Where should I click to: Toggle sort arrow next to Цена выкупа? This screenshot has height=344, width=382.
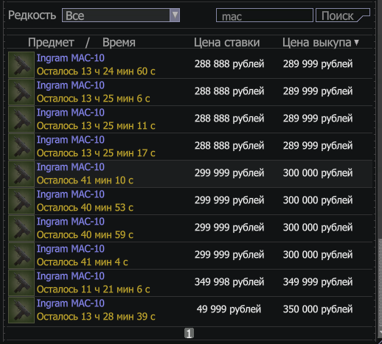pyautogui.click(x=356, y=43)
